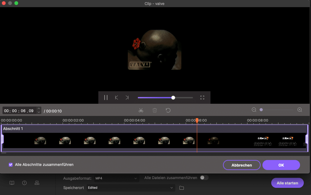Jump to previous frame marker
311x195 pixels.
click(117, 97)
